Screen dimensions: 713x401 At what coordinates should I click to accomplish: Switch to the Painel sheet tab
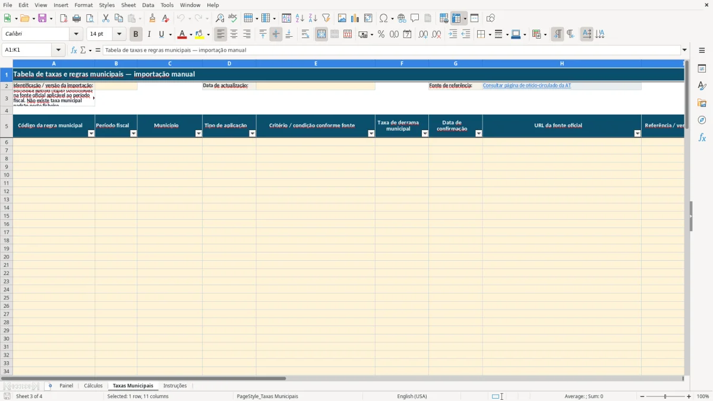click(66, 386)
